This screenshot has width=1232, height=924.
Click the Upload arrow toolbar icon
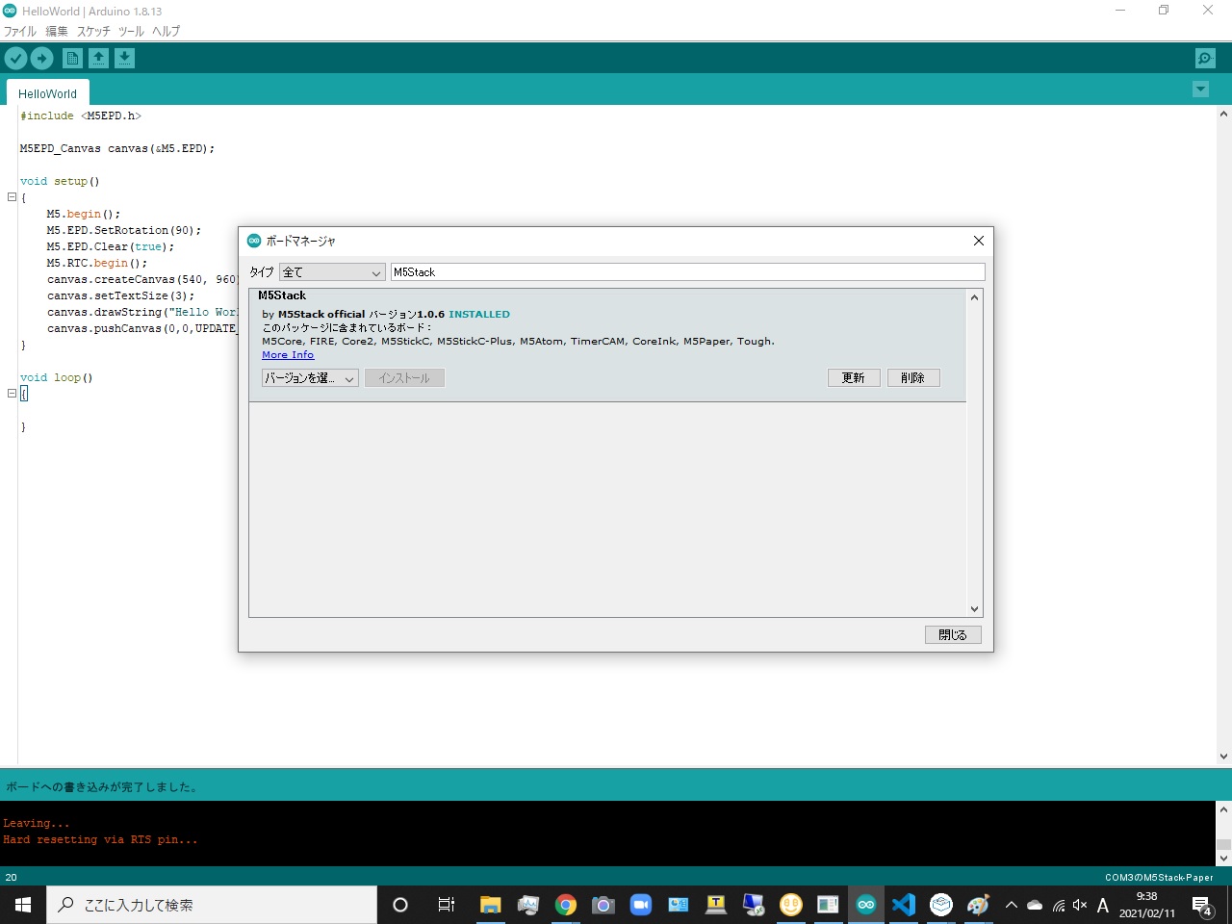click(x=41, y=59)
